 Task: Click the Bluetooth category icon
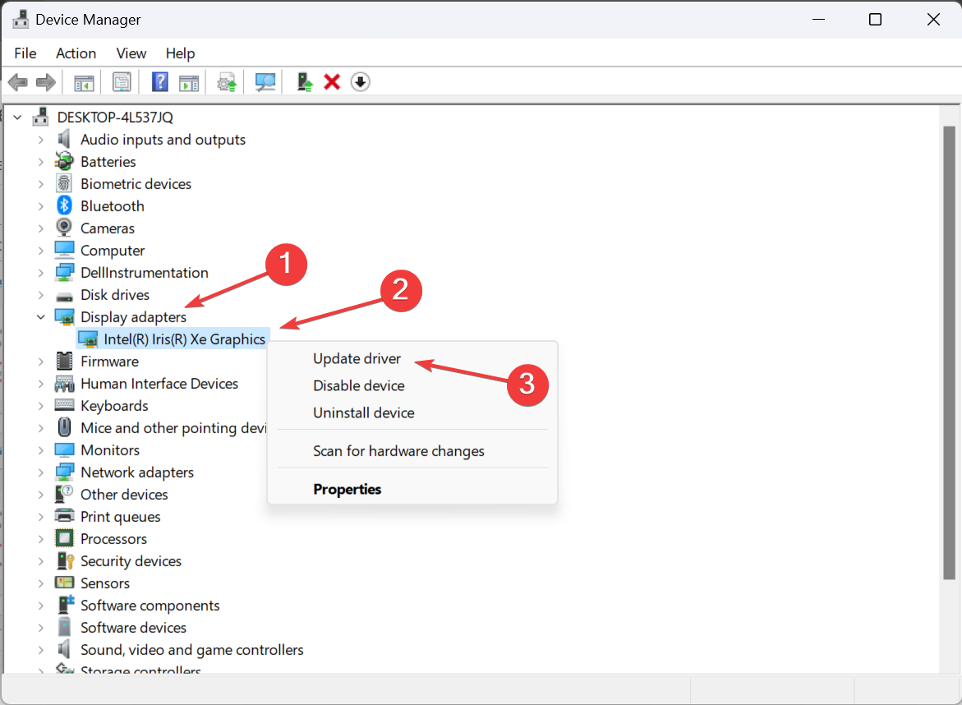pyautogui.click(x=64, y=205)
